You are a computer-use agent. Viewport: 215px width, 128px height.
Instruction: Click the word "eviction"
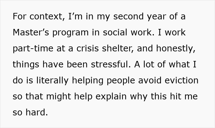coord(182,80)
